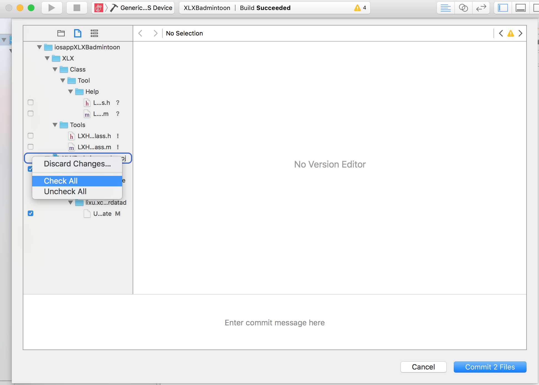The height and width of the screenshot is (385, 539).
Task: Click the Cancel button
Action: 423,367
